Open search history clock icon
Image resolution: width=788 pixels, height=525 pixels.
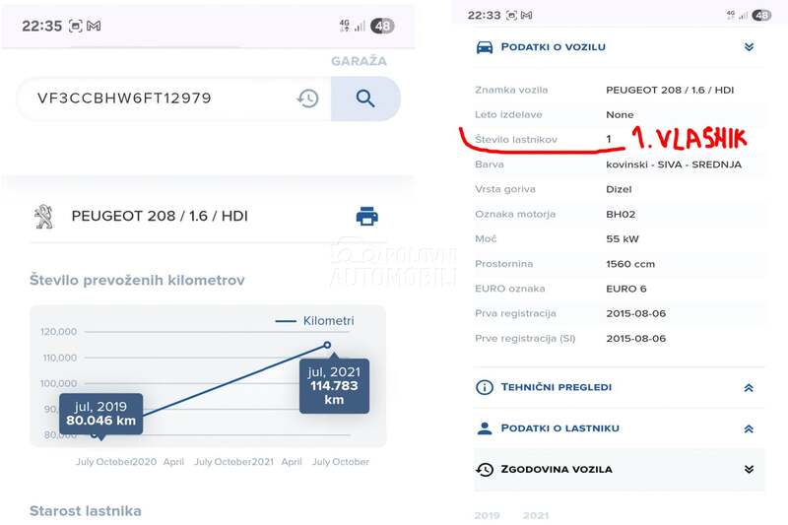307,98
